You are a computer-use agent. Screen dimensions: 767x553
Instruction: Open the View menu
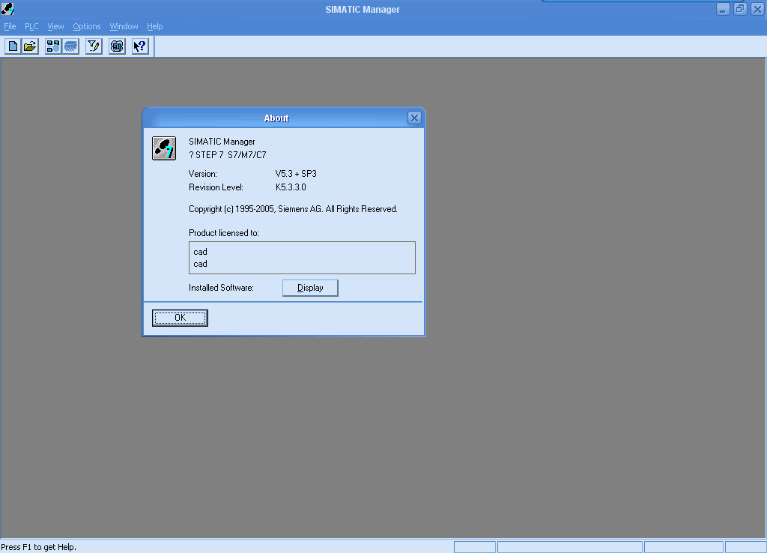tap(55, 26)
